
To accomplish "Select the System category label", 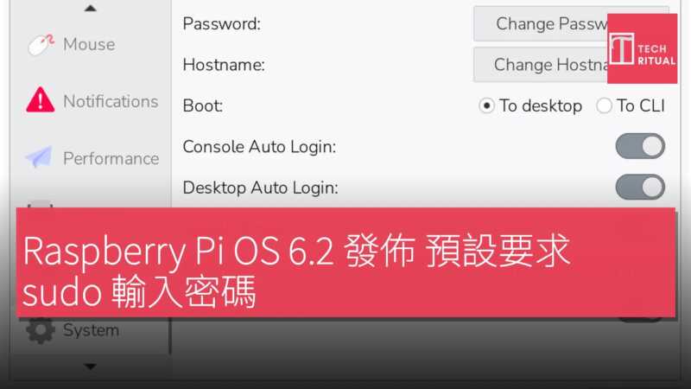I will coord(91,329).
